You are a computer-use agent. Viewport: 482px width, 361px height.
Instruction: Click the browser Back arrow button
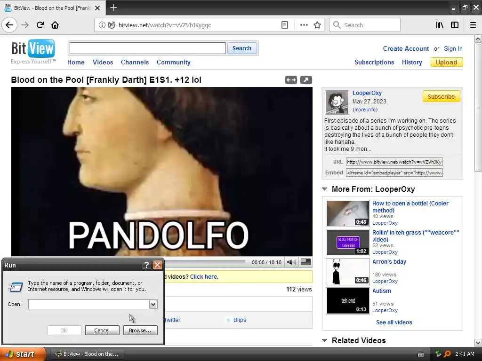pyautogui.click(x=9, y=25)
